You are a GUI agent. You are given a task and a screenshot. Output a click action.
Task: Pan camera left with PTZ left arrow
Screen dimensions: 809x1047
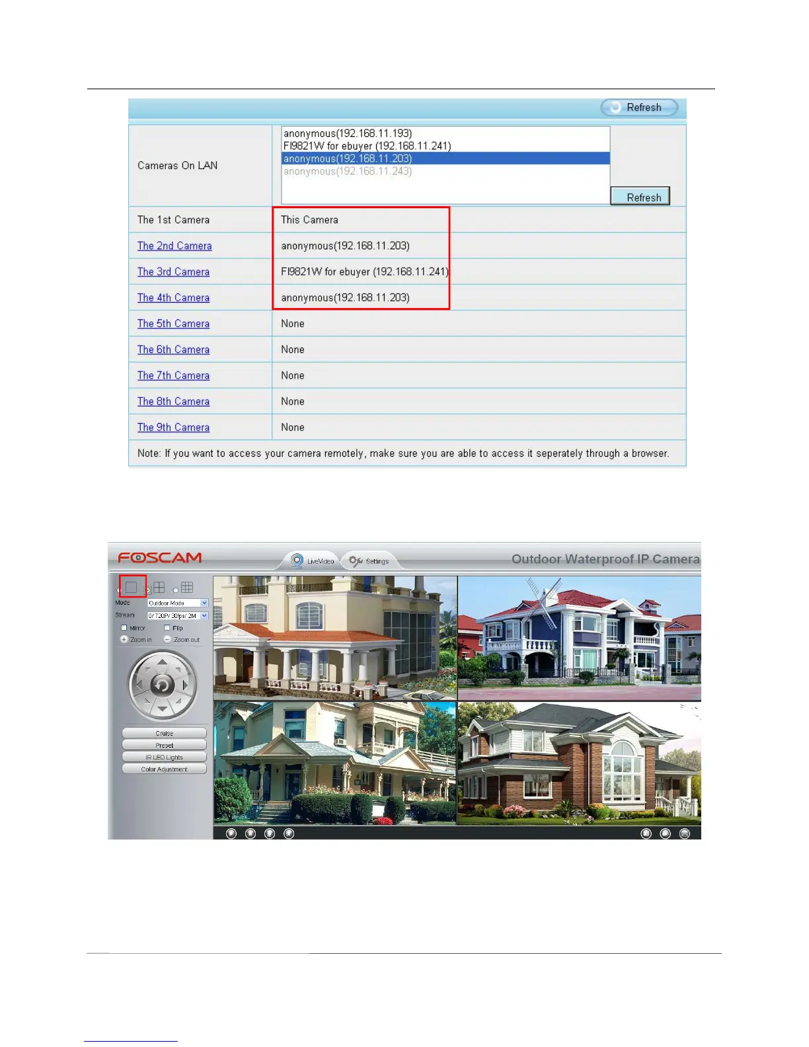tap(138, 685)
